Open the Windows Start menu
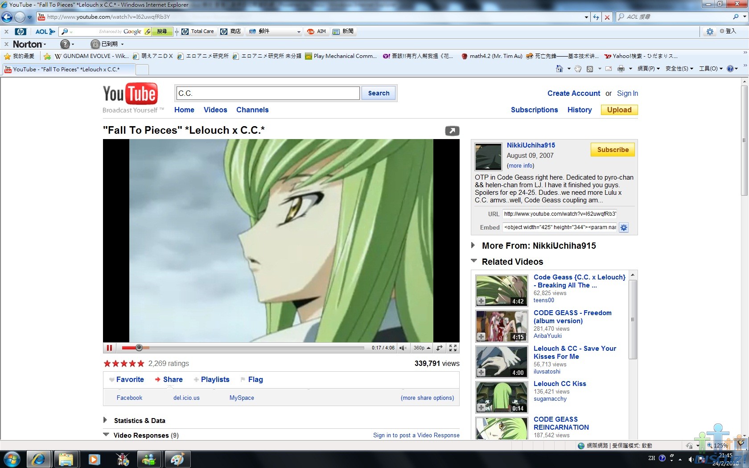 (x=12, y=459)
